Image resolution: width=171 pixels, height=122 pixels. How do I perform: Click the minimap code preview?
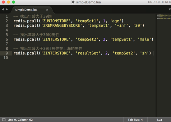pyautogui.click(x=164, y=16)
